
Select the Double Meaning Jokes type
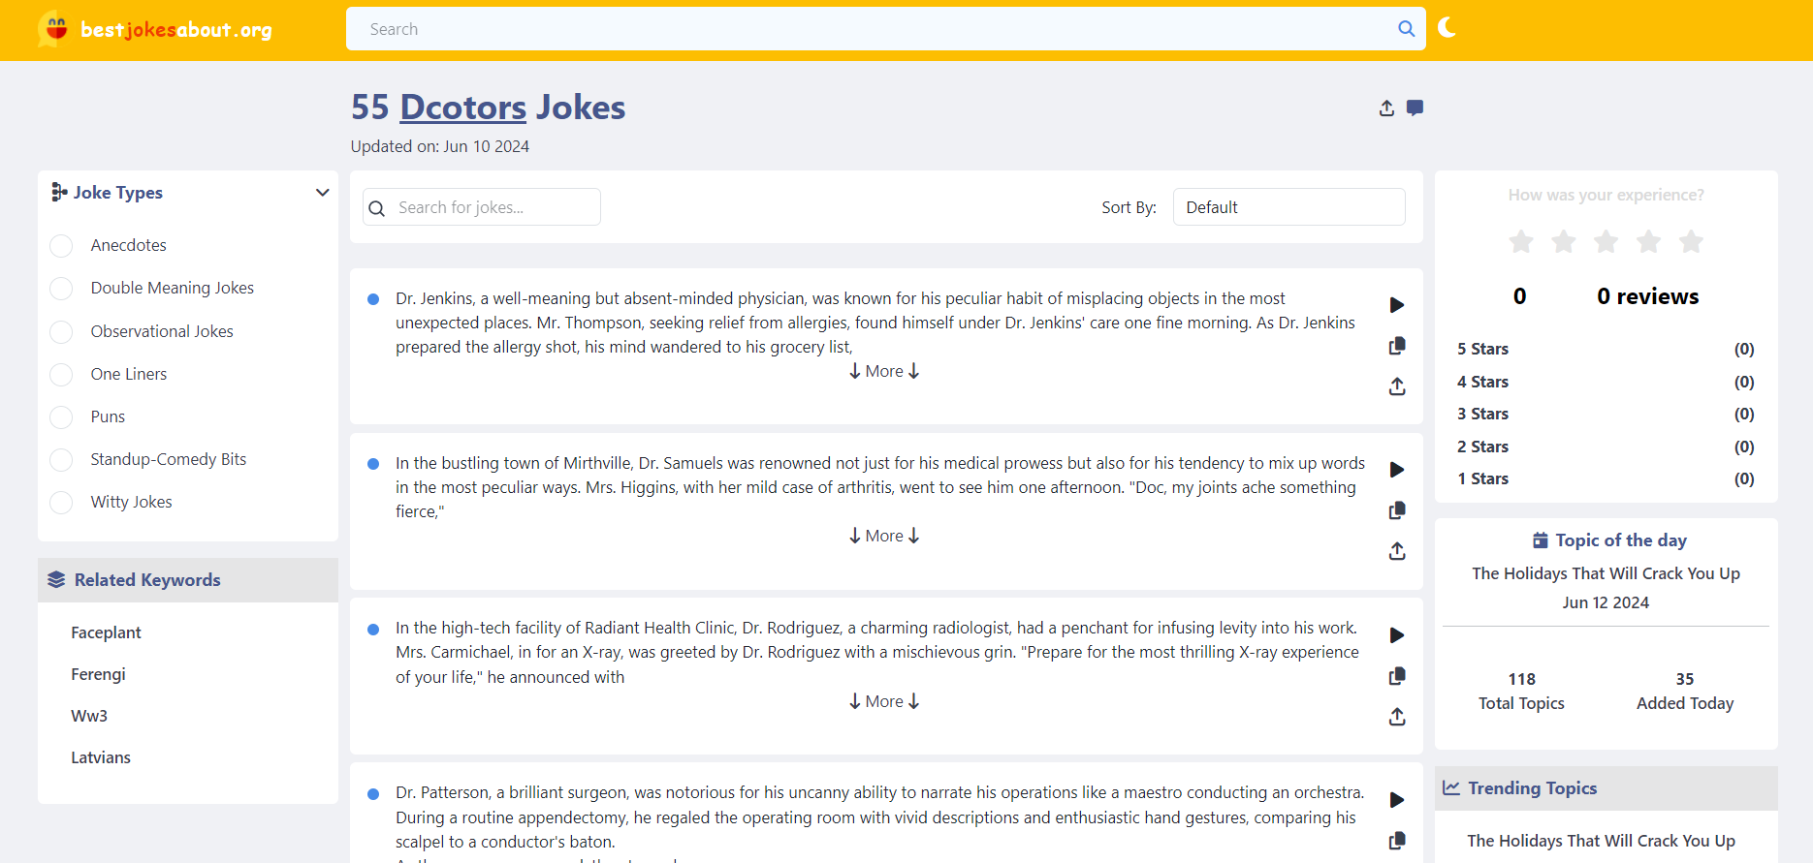[x=61, y=289]
